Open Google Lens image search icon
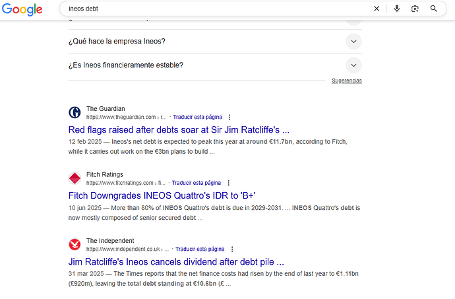The width and height of the screenshot is (455, 299). (415, 9)
